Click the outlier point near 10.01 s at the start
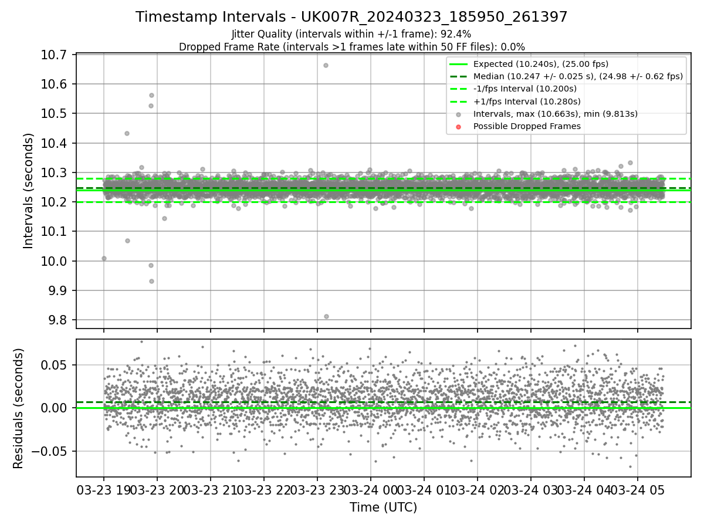704x528 pixels. [104, 258]
